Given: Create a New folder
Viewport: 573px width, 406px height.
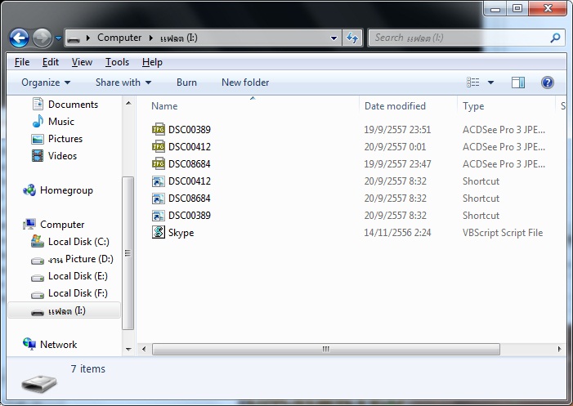Looking at the screenshot, I should tap(245, 83).
